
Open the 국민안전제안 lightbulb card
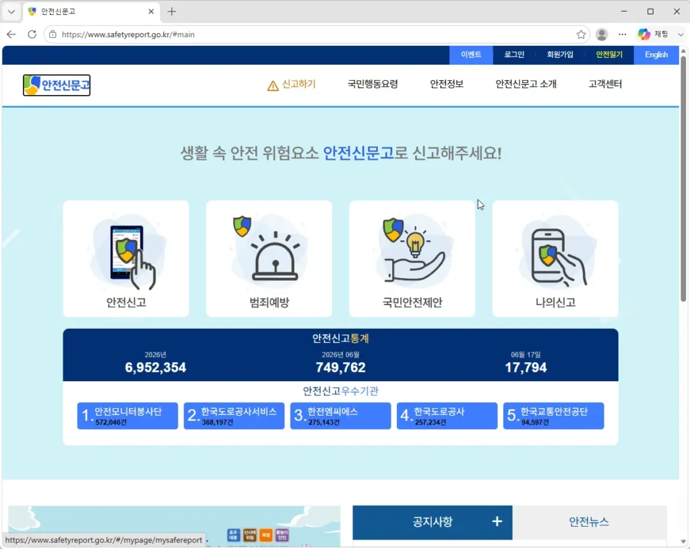412,258
